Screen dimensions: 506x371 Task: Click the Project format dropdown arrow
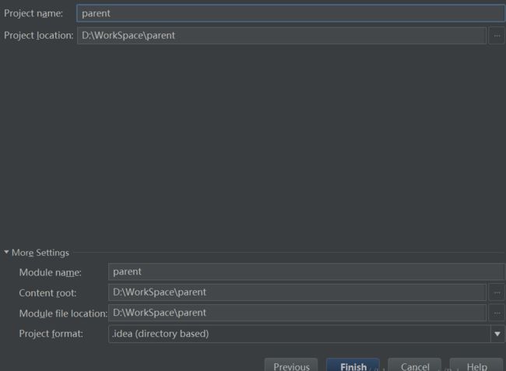pyautogui.click(x=497, y=334)
